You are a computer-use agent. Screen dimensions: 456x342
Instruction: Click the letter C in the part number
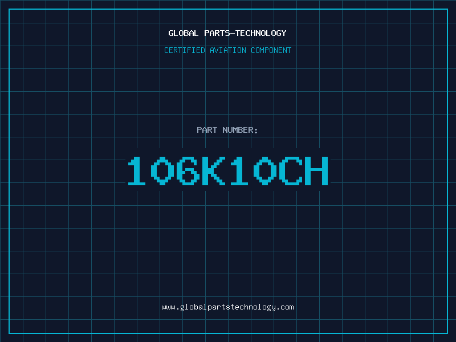(x=291, y=171)
